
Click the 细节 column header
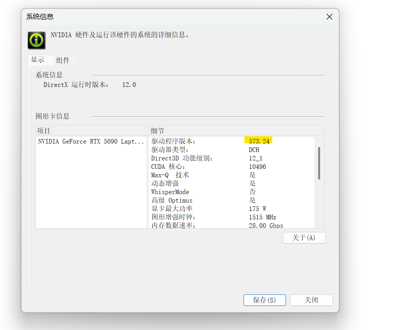click(x=157, y=131)
